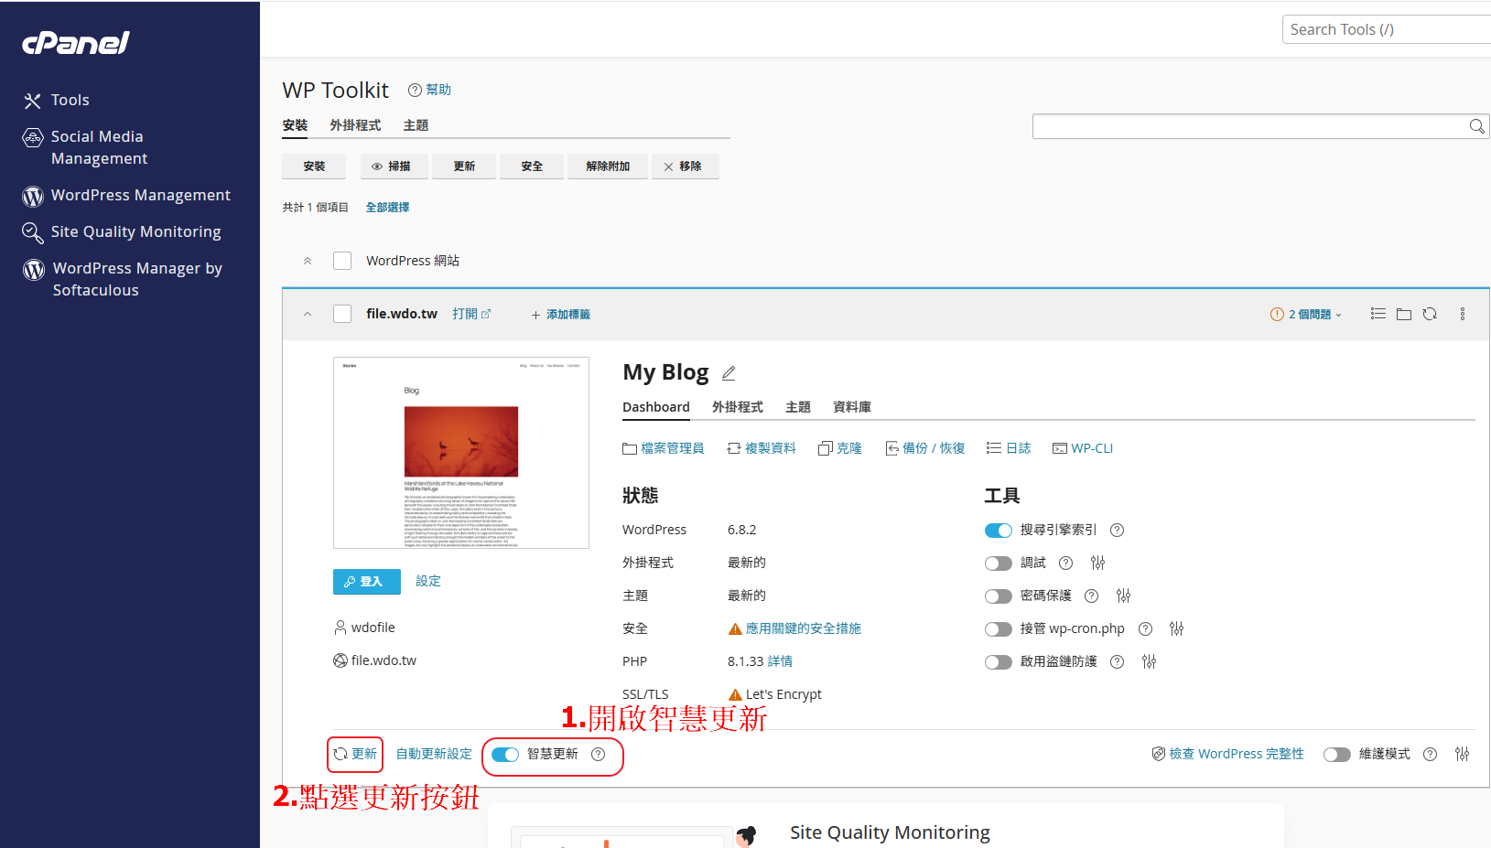Turn on the 維護模式 toggle
Image resolution: width=1491 pixels, height=848 pixels.
[x=1336, y=755]
